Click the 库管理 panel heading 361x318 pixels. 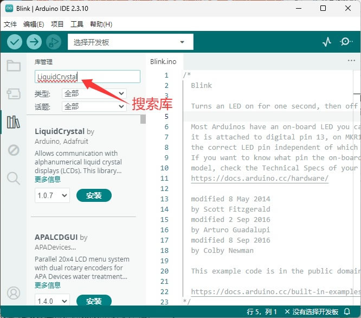coord(43,62)
